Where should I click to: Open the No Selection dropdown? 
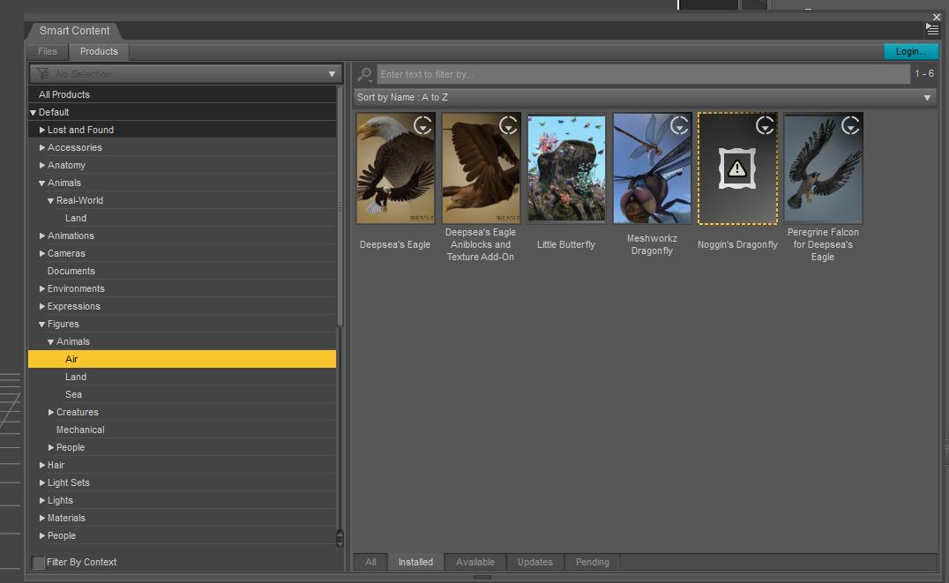pos(186,74)
